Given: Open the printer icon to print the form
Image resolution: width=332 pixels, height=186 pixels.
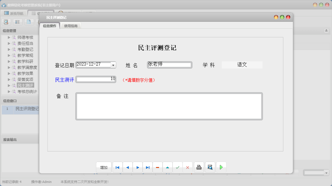Looking at the screenshot, I should [199, 167].
